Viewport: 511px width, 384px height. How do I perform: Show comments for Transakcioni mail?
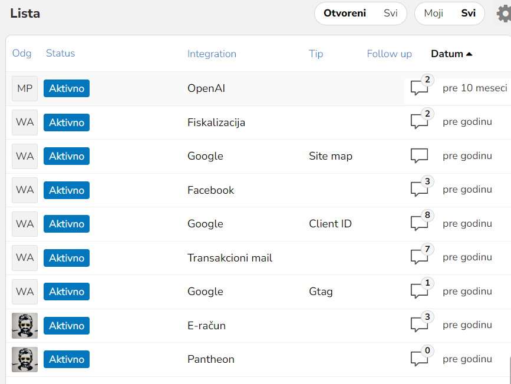(x=419, y=257)
